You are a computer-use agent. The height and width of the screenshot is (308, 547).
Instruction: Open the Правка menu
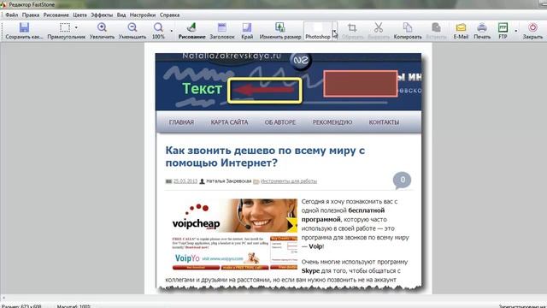(31, 15)
